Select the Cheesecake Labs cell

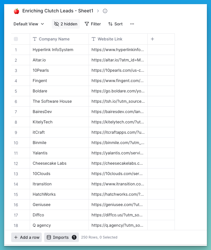59,164
